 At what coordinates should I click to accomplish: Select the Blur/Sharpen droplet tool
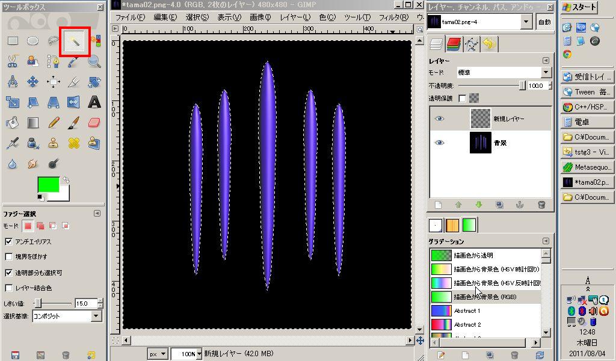(x=13, y=164)
